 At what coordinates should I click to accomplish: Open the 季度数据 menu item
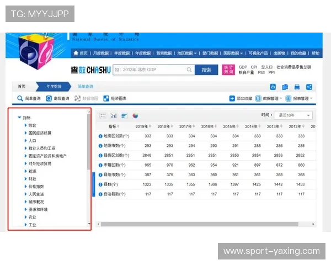[122, 53]
